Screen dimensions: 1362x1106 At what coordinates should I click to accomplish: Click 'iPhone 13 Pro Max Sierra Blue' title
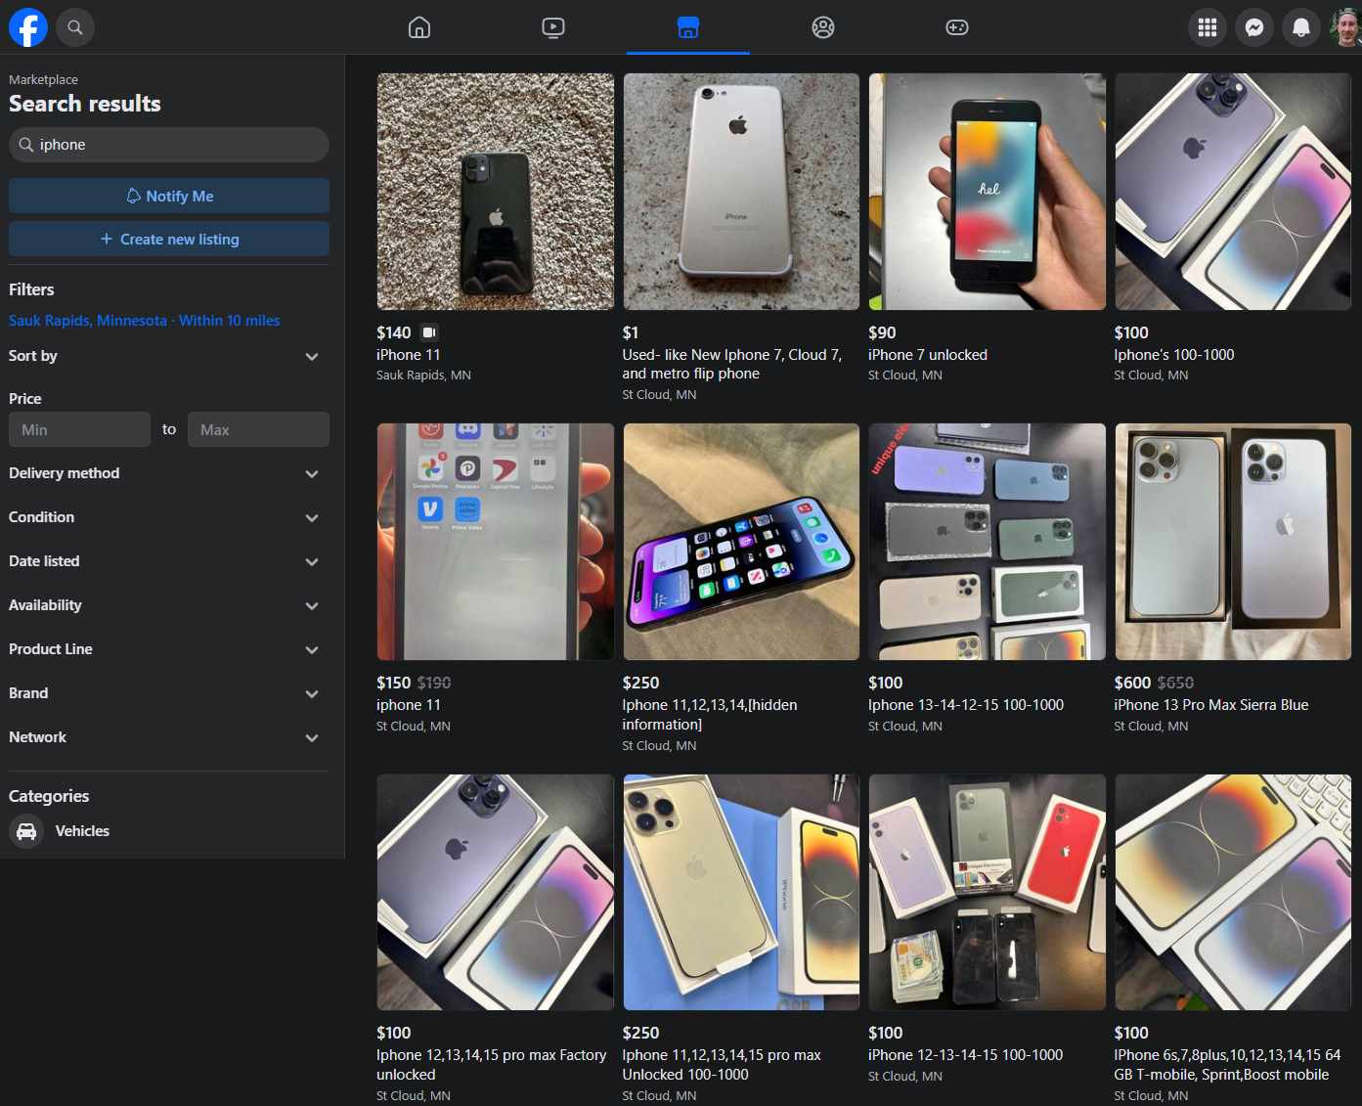click(1211, 705)
